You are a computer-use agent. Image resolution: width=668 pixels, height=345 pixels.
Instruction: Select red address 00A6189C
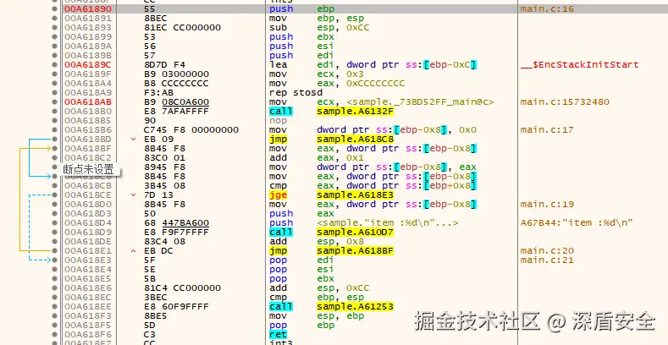pos(88,64)
